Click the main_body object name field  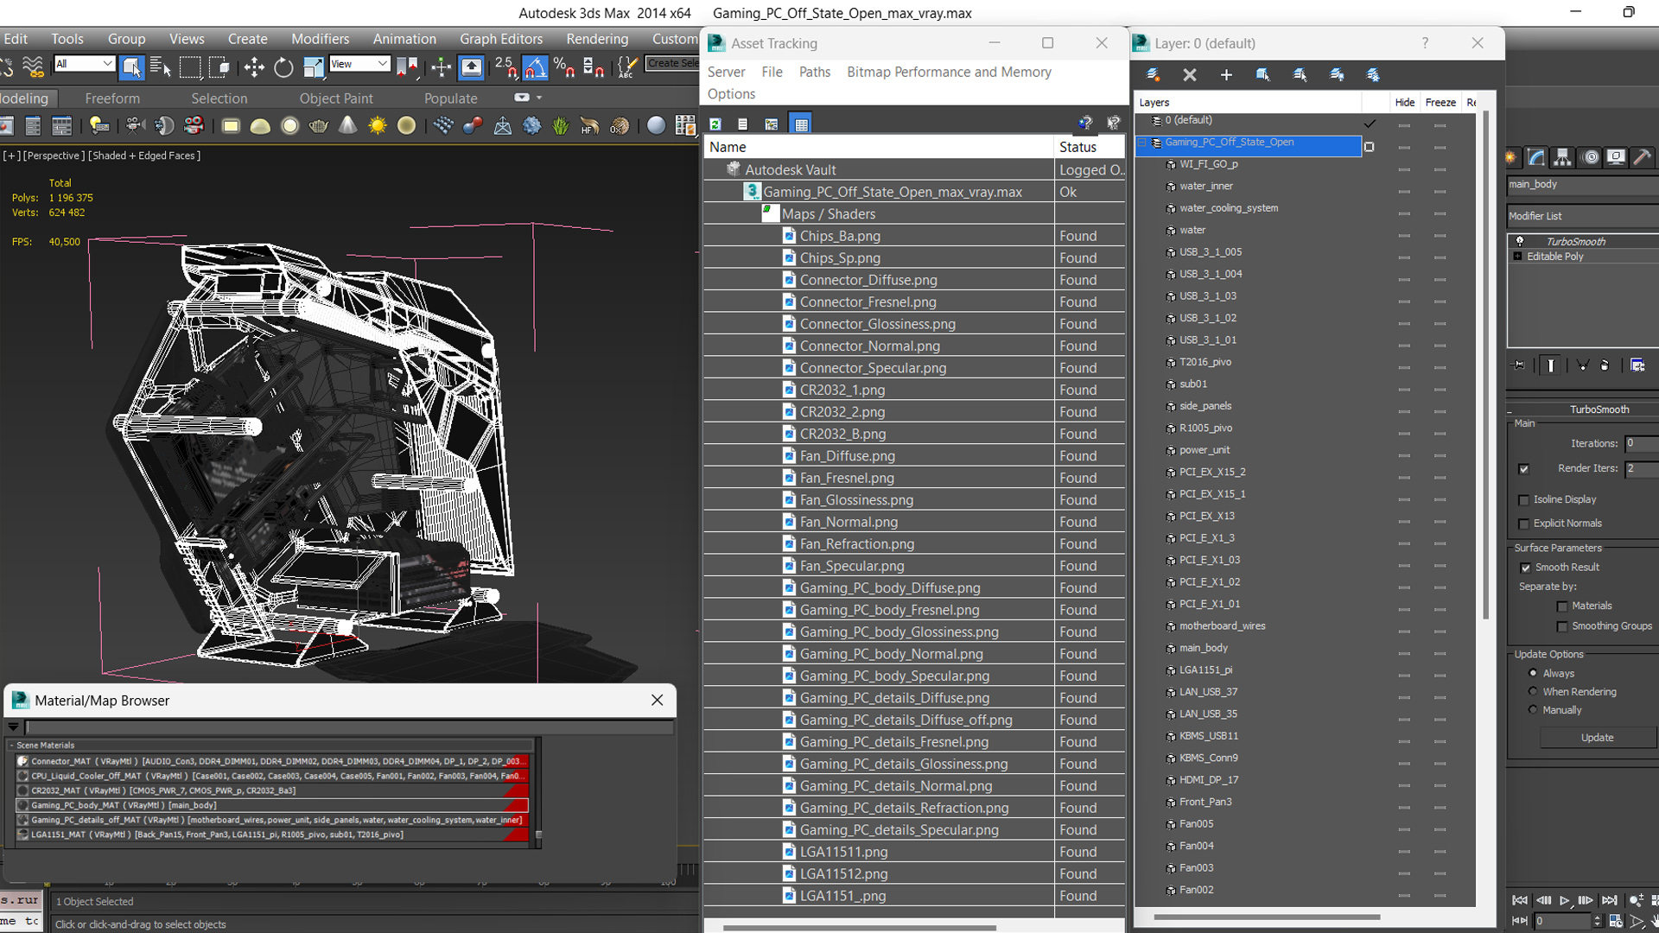point(1583,184)
